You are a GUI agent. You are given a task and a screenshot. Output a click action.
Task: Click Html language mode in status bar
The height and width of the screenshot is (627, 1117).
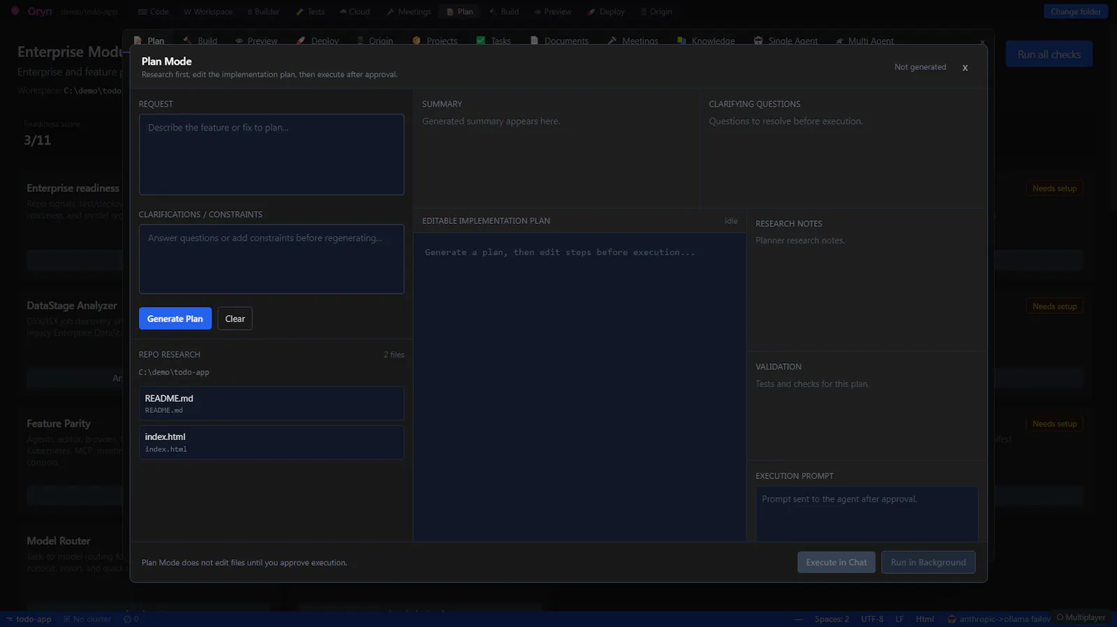(x=925, y=619)
